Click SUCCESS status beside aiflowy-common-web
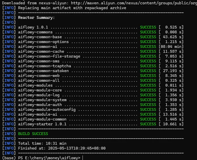197x160 pixels. (x=148, y=75)
